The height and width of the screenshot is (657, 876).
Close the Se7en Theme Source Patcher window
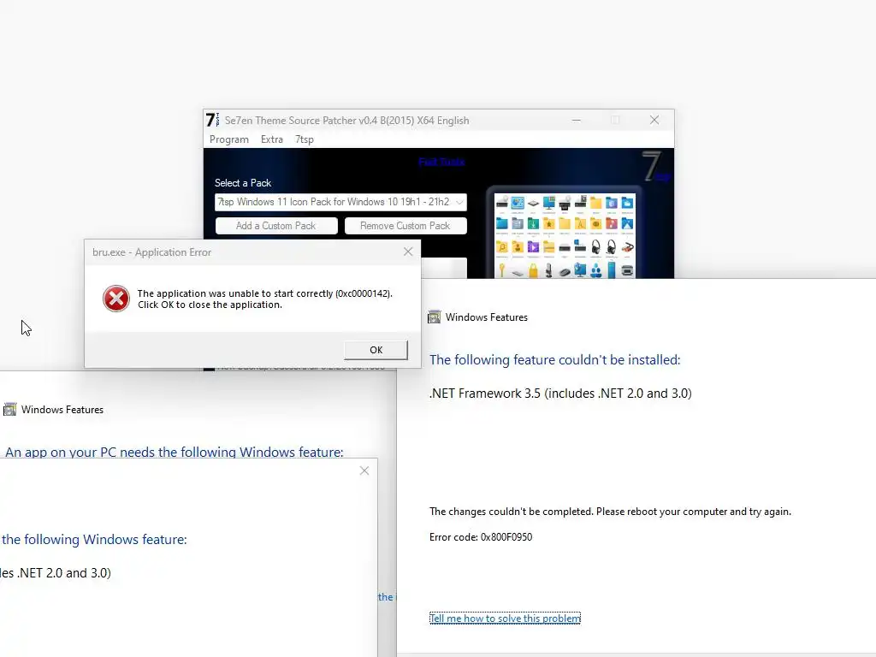tap(654, 120)
